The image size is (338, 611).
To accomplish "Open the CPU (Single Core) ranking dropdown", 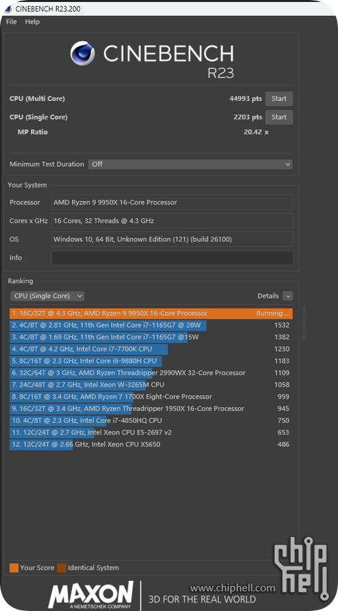I will 47,296.
